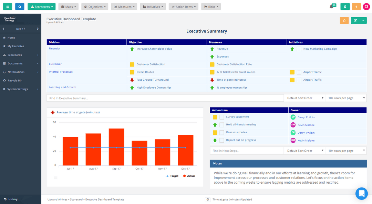Click the blue search icon
372x204 pixels.
tap(19, 6)
